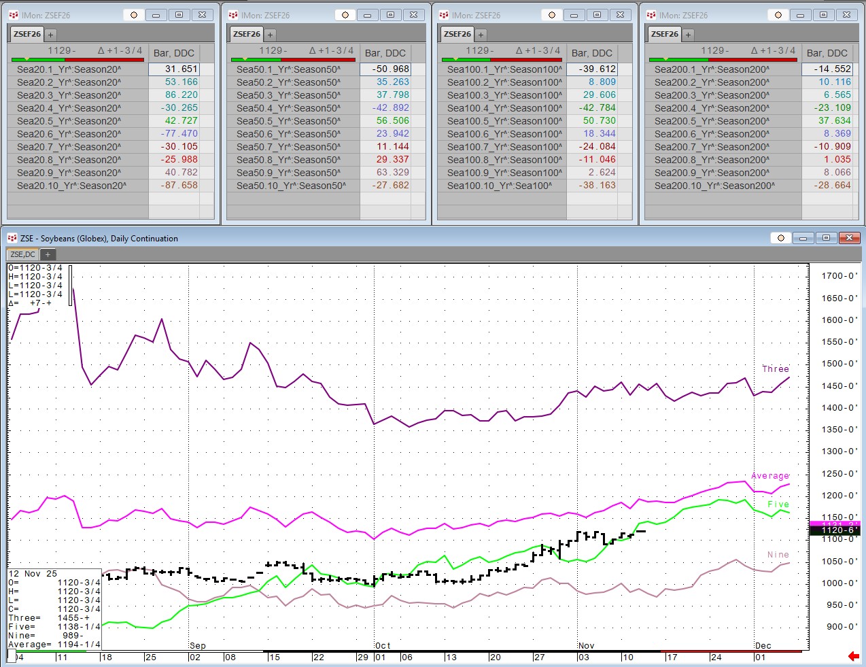Click Bar, DDC header in Season20 window
This screenshot has height=667, width=866.
[174, 53]
